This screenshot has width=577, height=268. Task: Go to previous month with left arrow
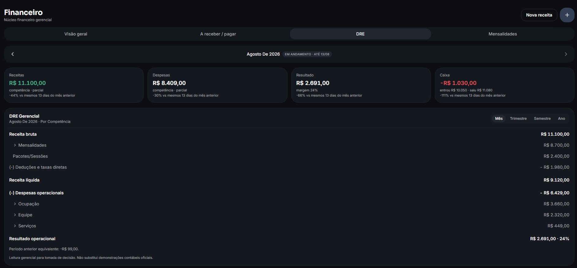[x=13, y=54]
